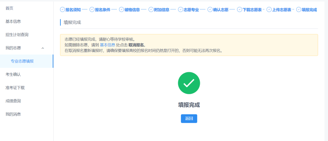Screen dimensions: 328x141
Task: Click the 填报完成 step check icon
Action: click(x=299, y=10)
